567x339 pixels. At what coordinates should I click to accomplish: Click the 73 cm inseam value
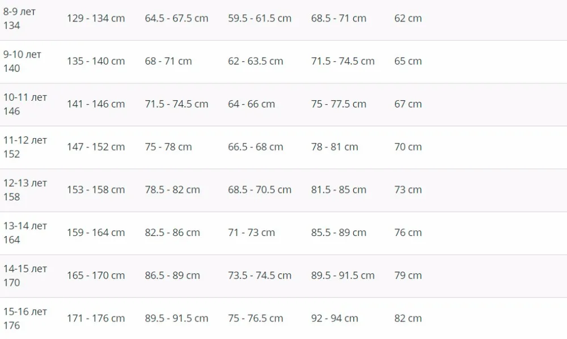tap(408, 190)
